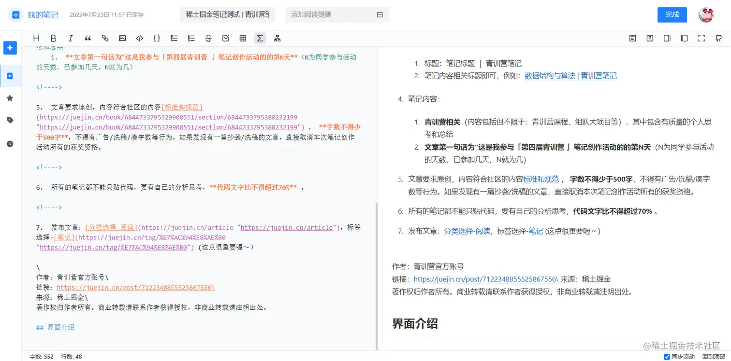The image size is (731, 361).
Task: Insert a table from the toolbar
Action: coord(243,38)
